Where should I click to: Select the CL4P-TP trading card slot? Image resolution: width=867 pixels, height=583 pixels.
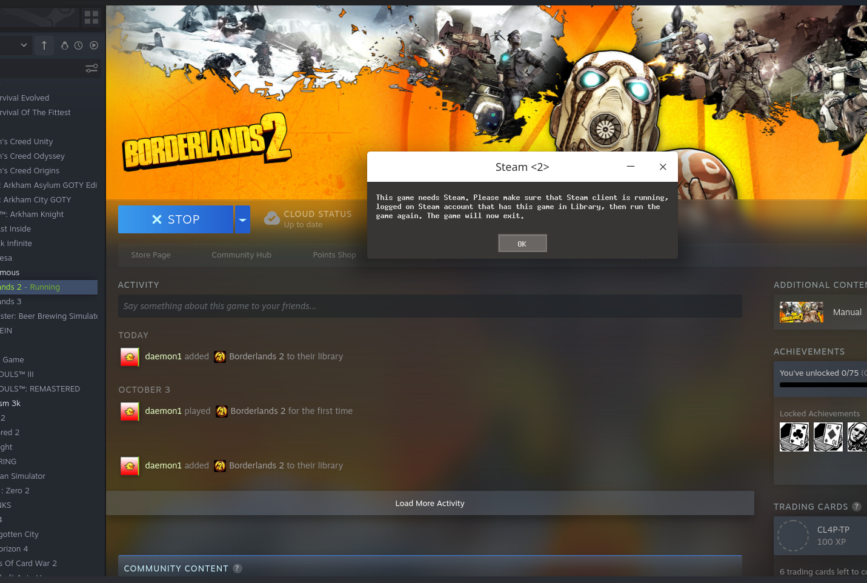822,536
